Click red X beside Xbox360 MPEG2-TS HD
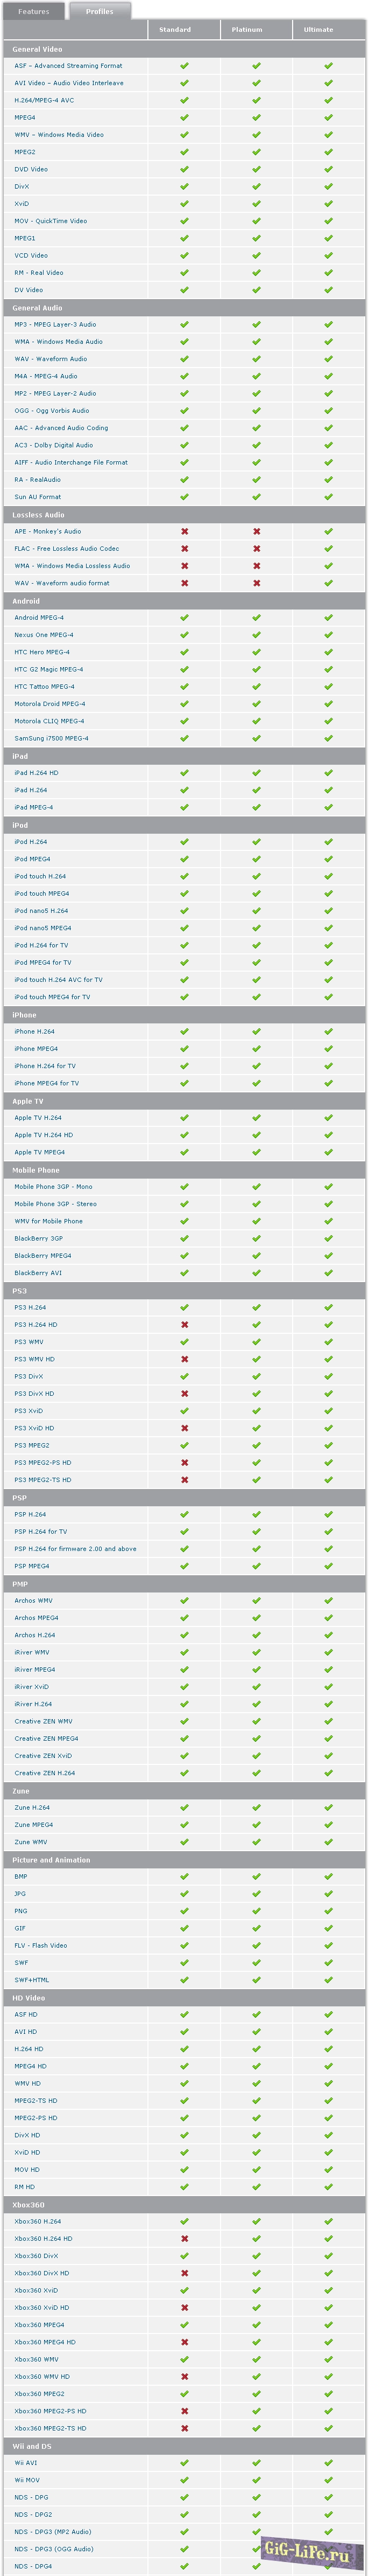The height and width of the screenshot is (2576, 369). click(184, 2429)
